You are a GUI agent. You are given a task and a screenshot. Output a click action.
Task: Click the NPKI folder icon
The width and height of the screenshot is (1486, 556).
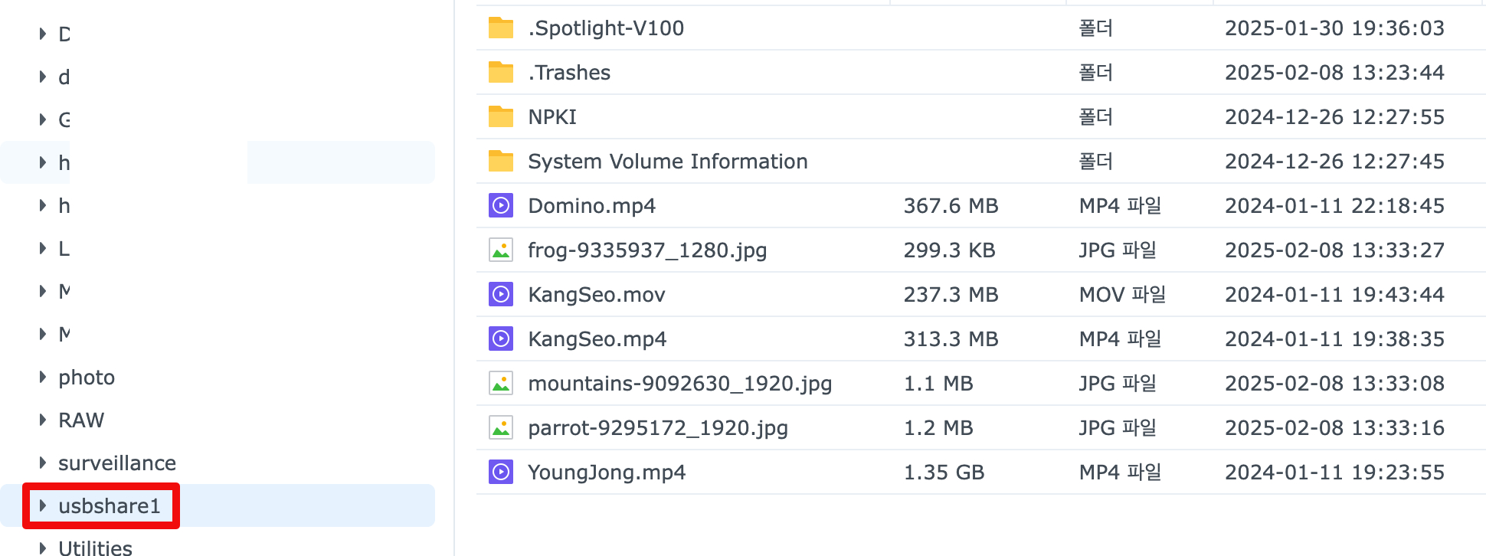(x=501, y=116)
